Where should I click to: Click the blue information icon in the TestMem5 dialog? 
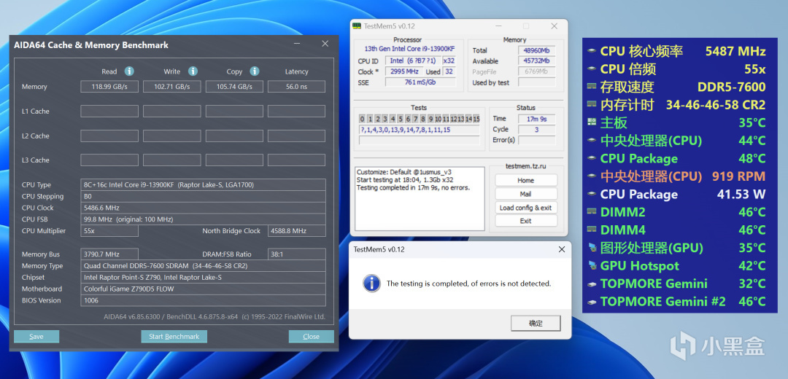pyautogui.click(x=371, y=283)
